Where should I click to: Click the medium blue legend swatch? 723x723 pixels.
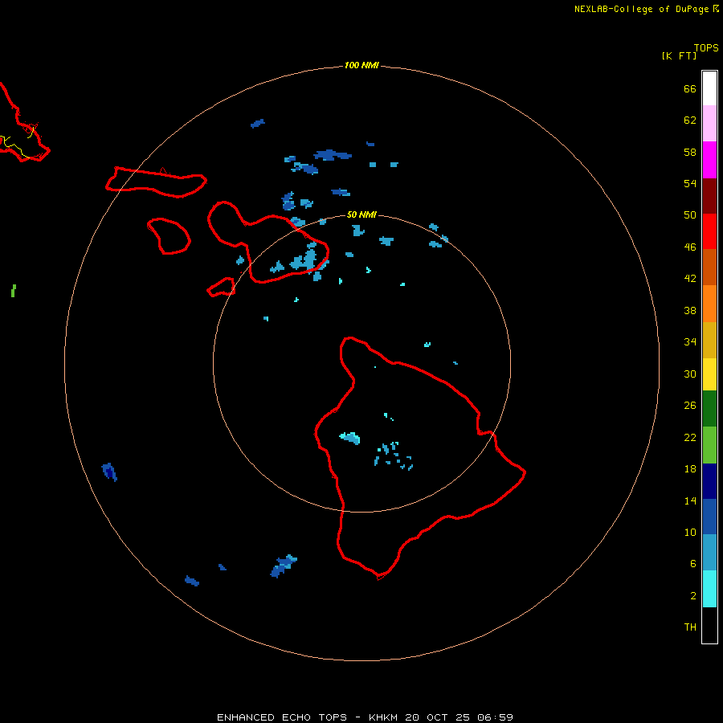point(709,517)
